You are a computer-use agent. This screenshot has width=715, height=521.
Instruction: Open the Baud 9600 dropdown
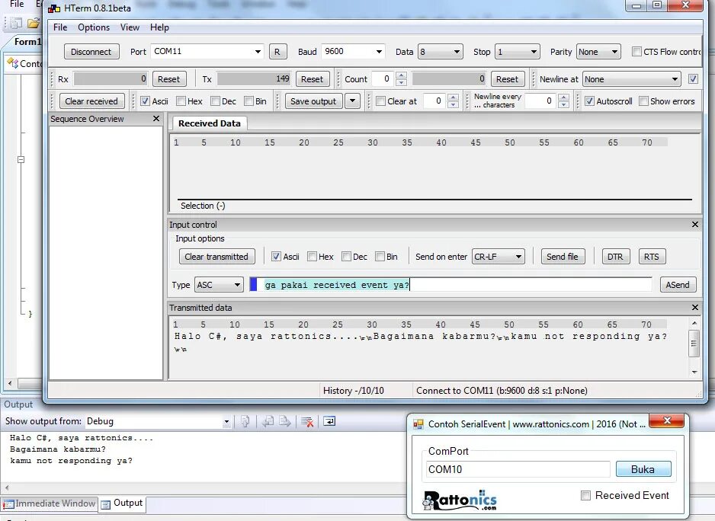point(379,52)
